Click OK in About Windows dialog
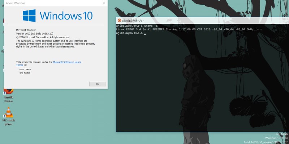This screenshot has height=144, width=289. tap(98, 84)
